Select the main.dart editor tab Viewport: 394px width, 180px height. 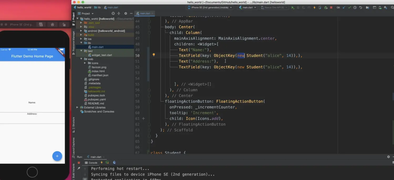click(145, 13)
